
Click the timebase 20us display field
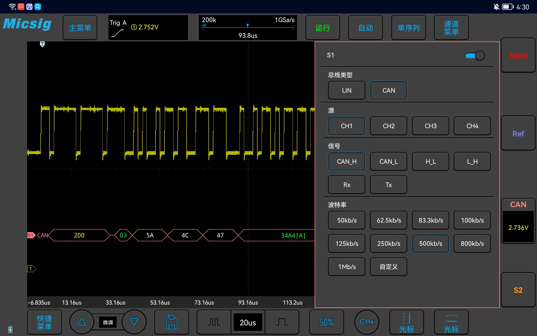[x=248, y=322]
